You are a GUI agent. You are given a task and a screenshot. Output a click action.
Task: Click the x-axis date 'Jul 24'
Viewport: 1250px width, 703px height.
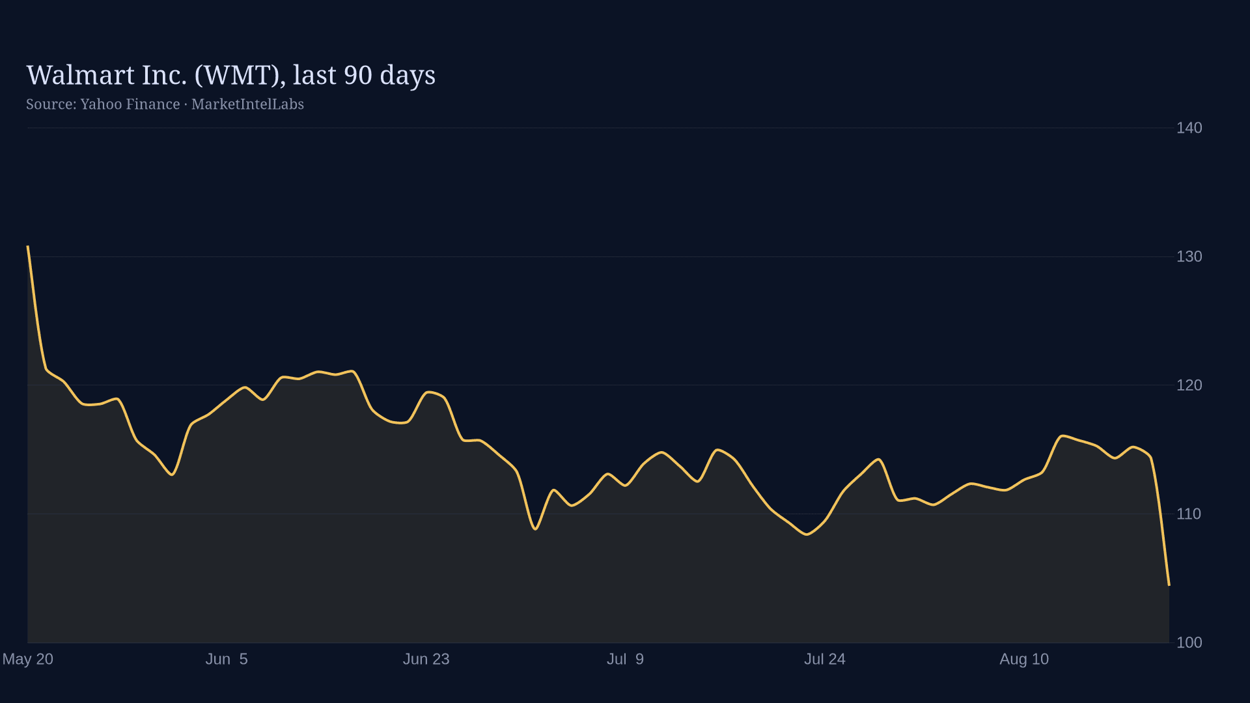pos(824,659)
